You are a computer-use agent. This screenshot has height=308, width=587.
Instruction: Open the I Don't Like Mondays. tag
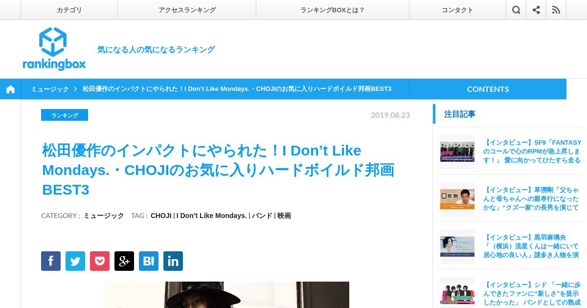211,216
